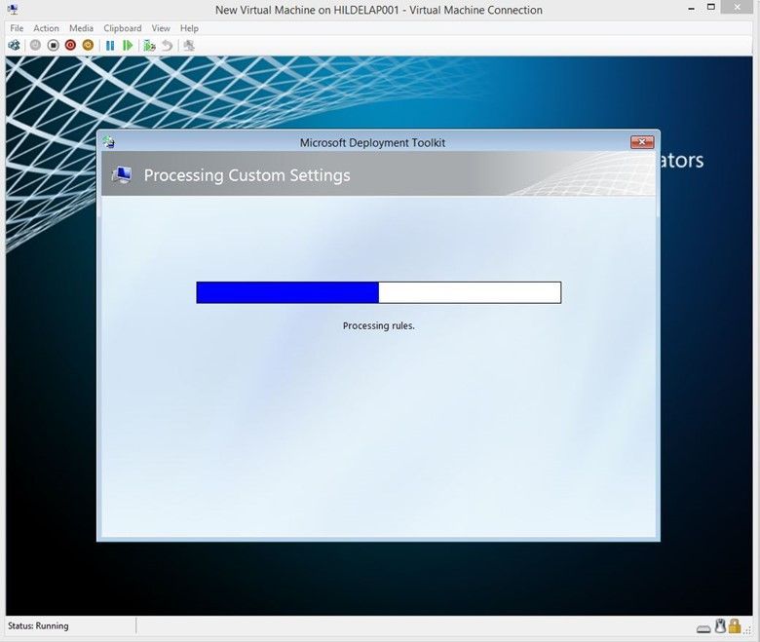The height and width of the screenshot is (642, 760).
Task: Click the enhanced session toolbar icon
Action: 189,46
